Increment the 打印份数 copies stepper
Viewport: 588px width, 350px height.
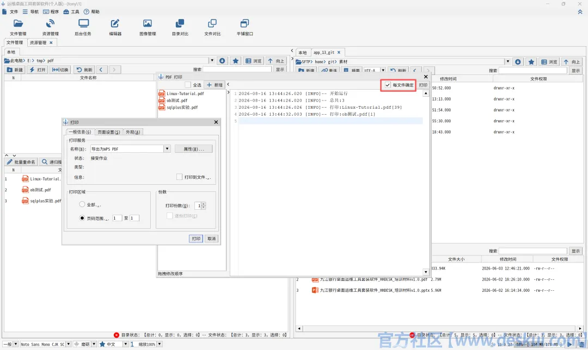(x=204, y=204)
